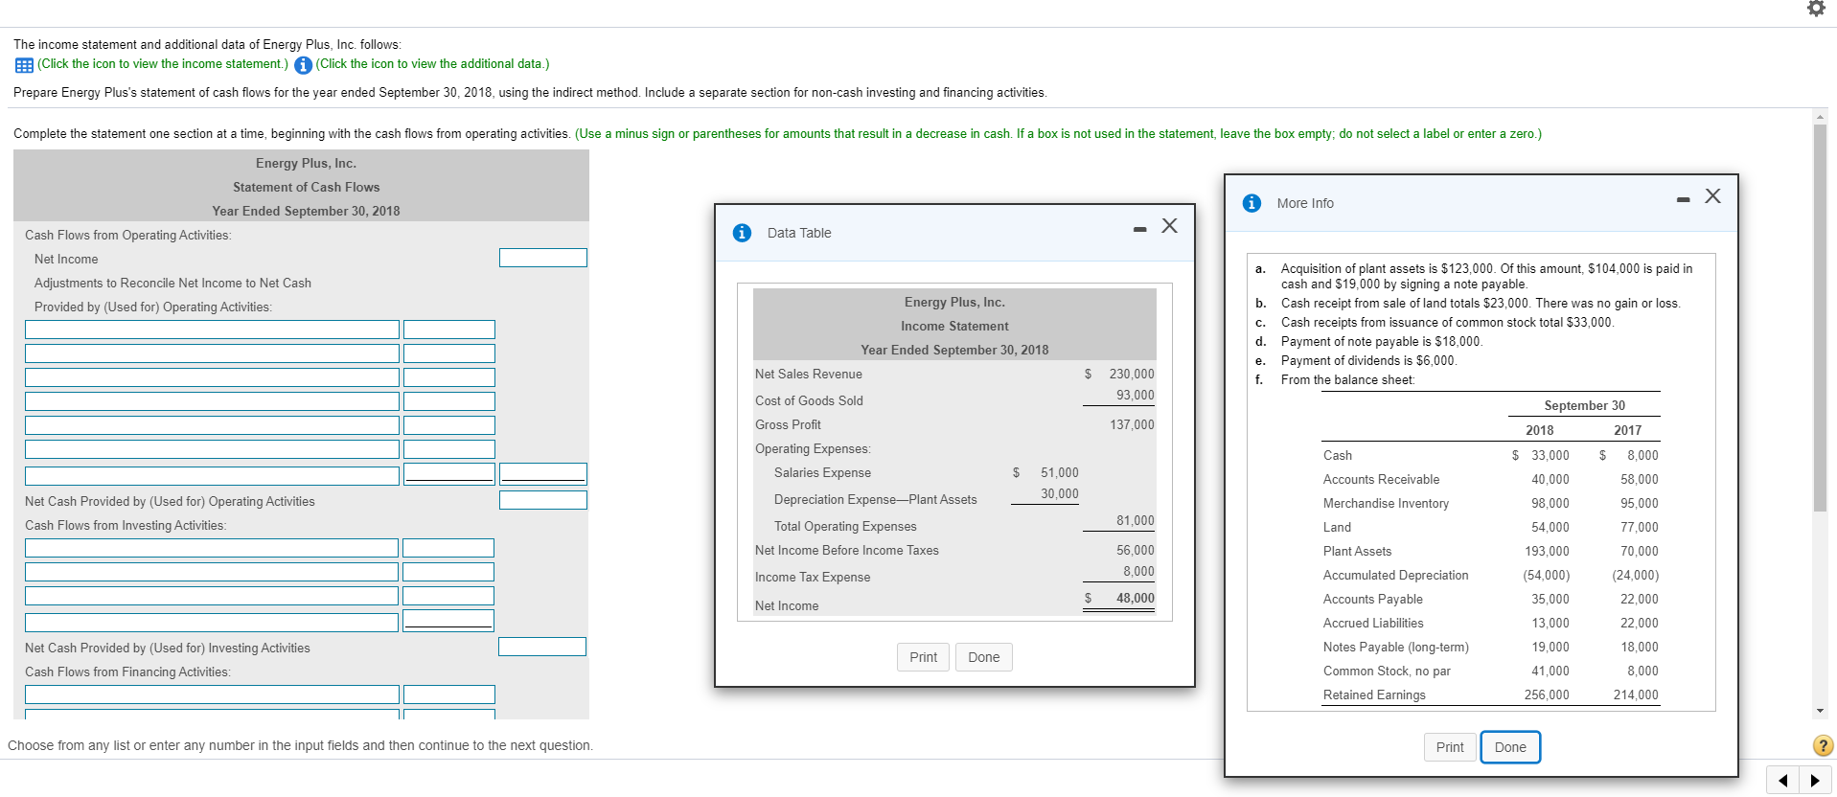This screenshot has height=797, width=1837.
Task: Minimize the More Info dialog
Action: point(1683,199)
